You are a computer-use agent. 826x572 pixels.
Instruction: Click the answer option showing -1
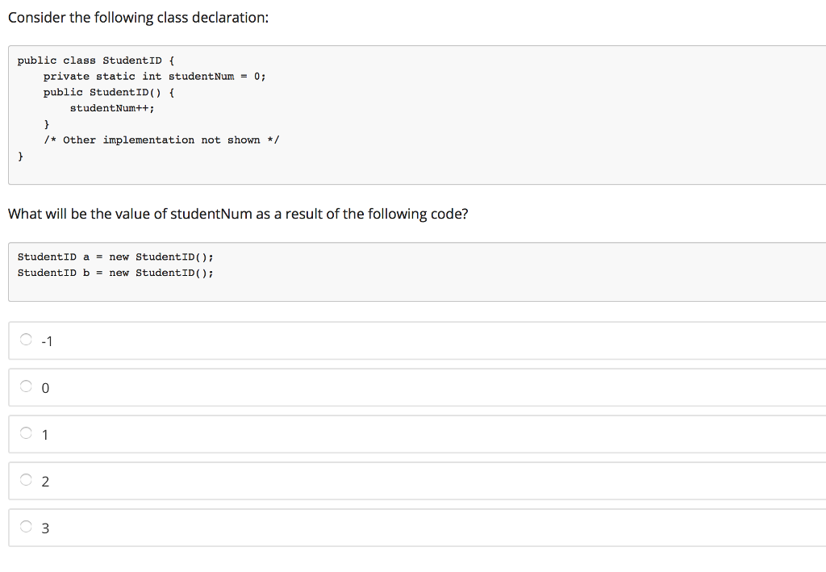coord(47,340)
